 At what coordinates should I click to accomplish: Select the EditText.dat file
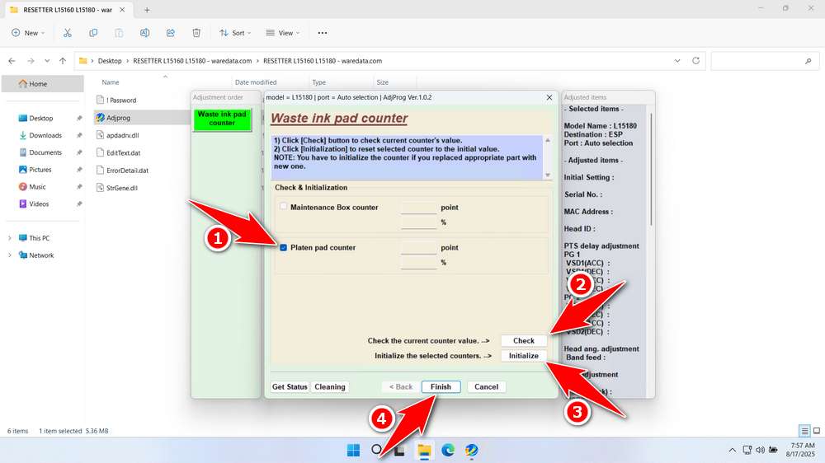pyautogui.click(x=119, y=153)
